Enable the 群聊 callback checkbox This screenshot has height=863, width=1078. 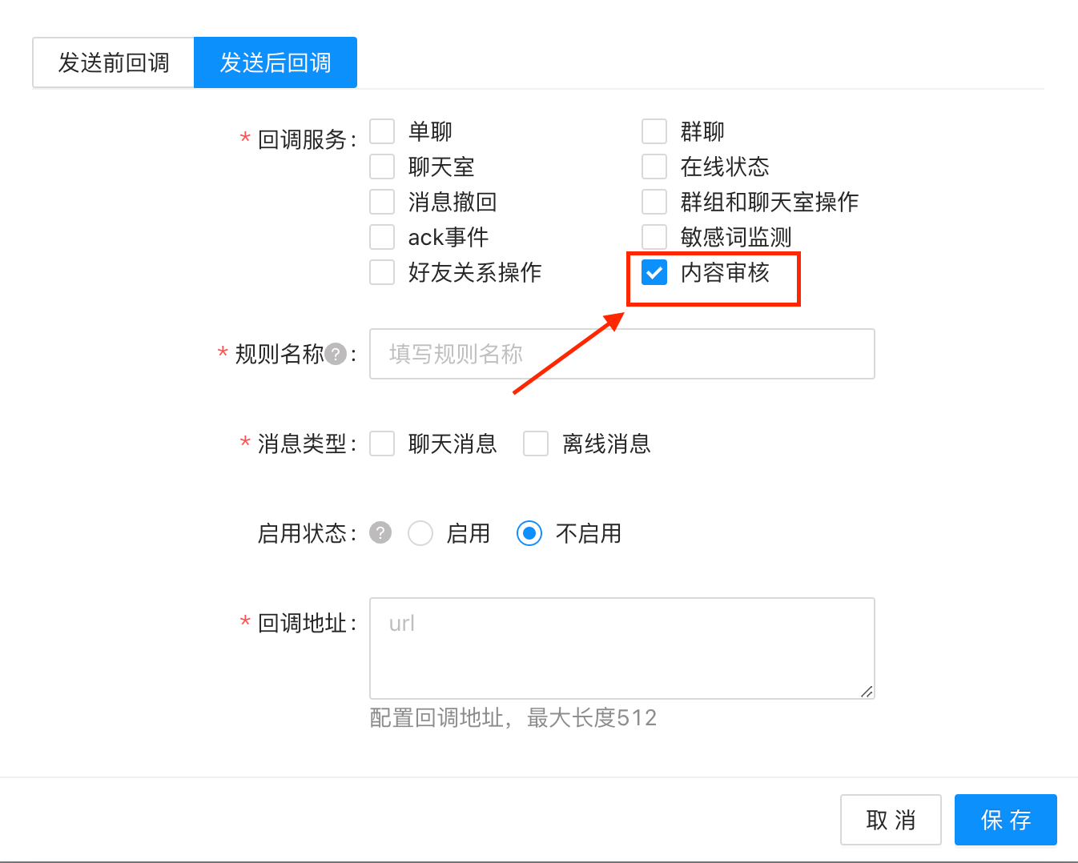pyautogui.click(x=654, y=131)
